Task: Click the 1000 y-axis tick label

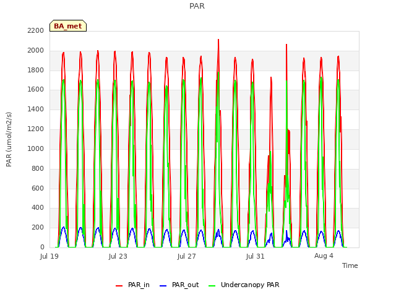Action: (36, 148)
